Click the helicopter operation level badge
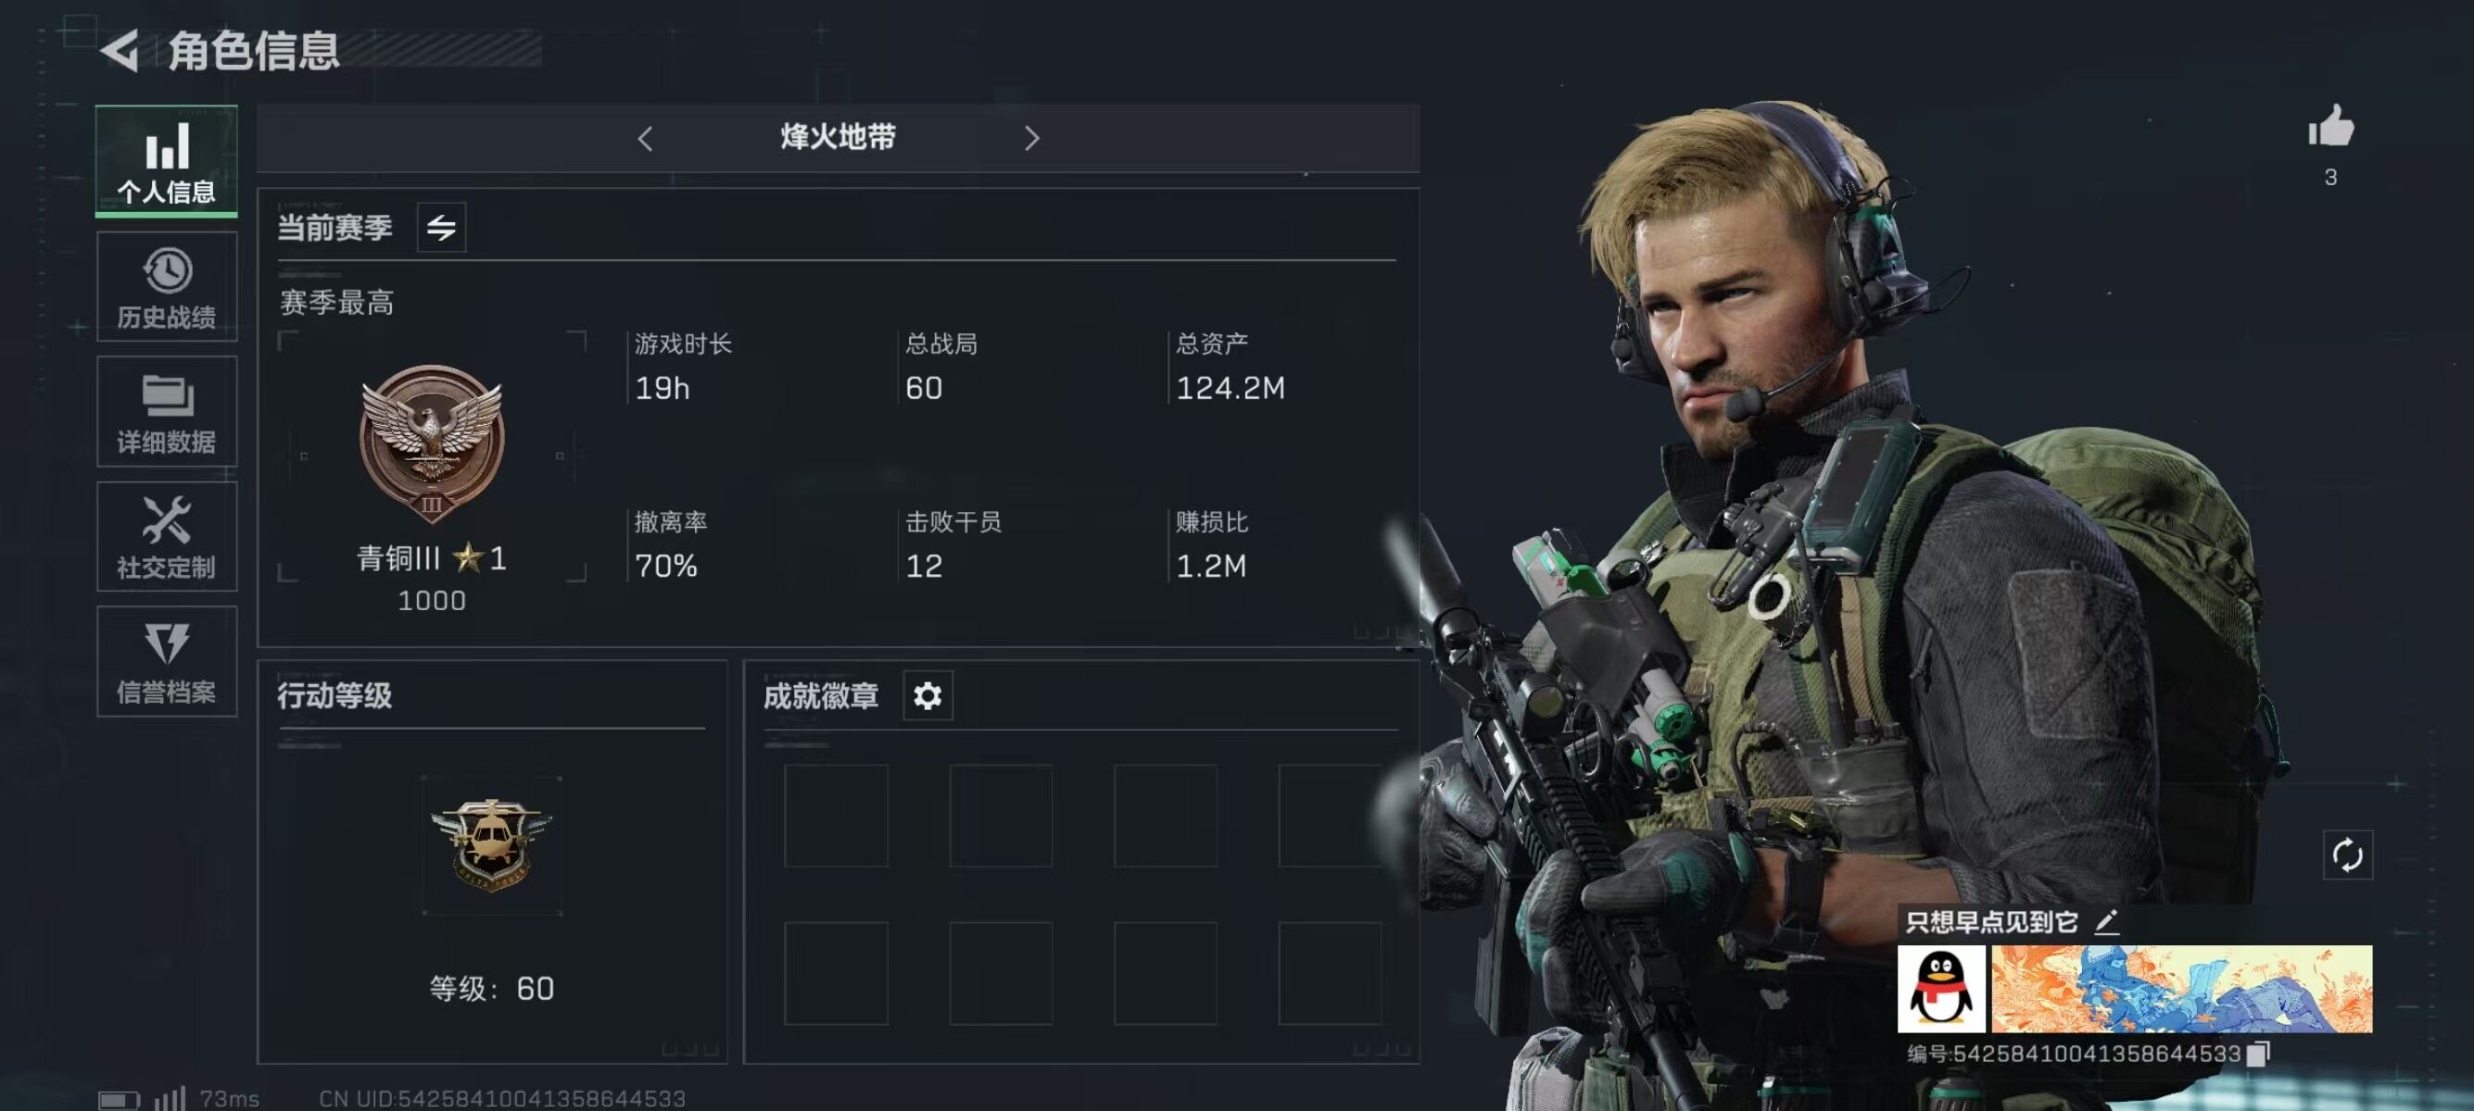This screenshot has height=1111, width=2474. pos(492,845)
